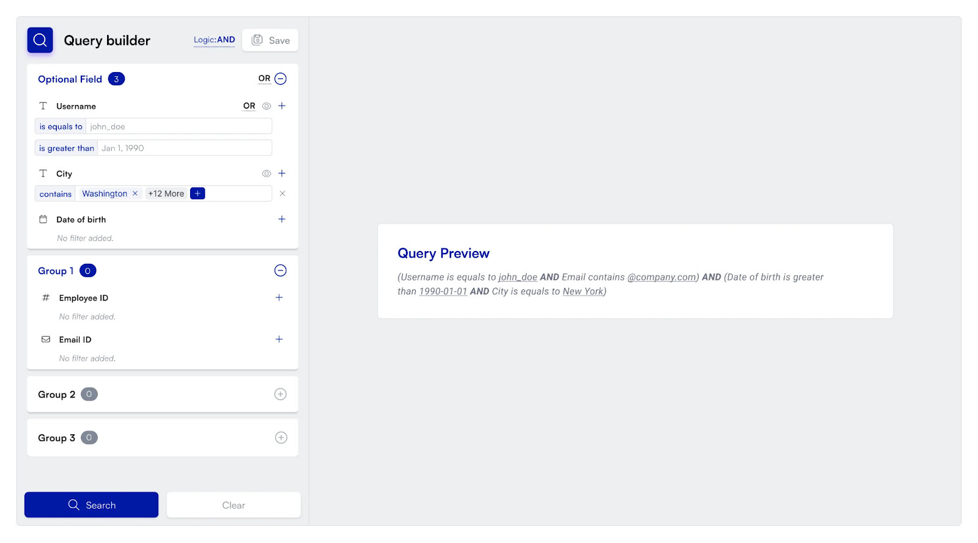Toggle visibility eye for Username field
Image resolution: width=978 pixels, height=543 pixels.
[x=267, y=106]
